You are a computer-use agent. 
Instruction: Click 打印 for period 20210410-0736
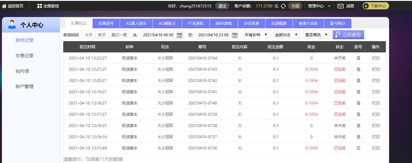pos(376,148)
